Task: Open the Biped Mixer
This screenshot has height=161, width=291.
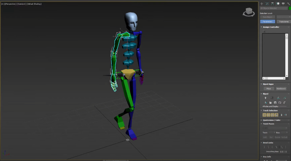Action: (269, 88)
